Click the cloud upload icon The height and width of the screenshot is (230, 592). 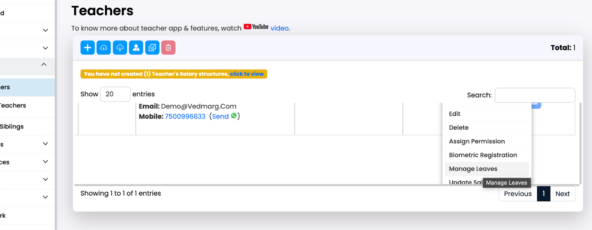pyautogui.click(x=104, y=48)
